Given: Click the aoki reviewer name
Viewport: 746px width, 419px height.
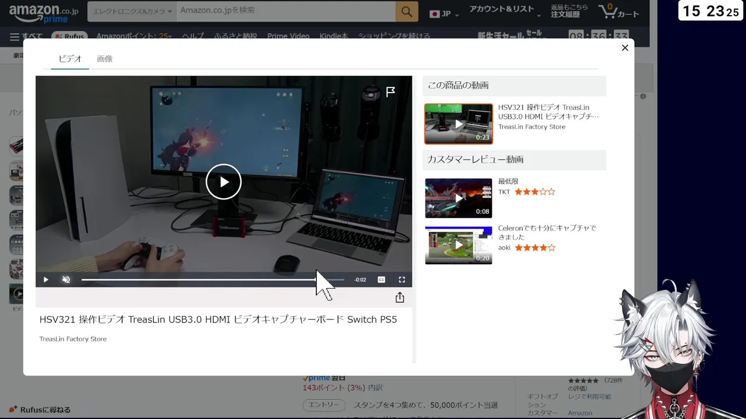Looking at the screenshot, I should (504, 248).
